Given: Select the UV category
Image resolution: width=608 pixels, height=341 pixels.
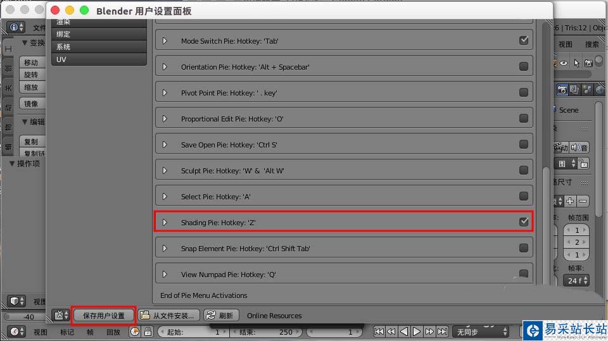Looking at the screenshot, I should click(x=99, y=59).
